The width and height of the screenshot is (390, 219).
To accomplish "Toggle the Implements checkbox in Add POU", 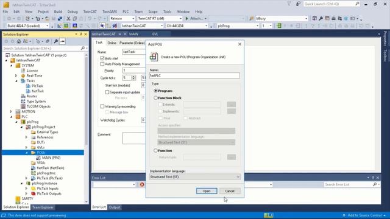I will [160, 111].
